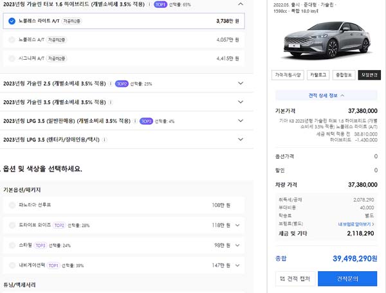Click 견적 캡처 button
Image resolution: width=386 pixels, height=293 pixels.
(295, 279)
